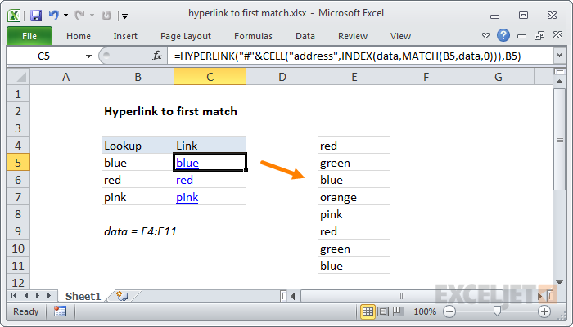Click the Zoom Out minus button
Viewport: 573px width, 327px height.
449,311
